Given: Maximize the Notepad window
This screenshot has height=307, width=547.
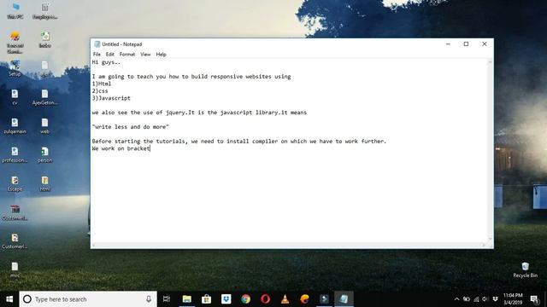Looking at the screenshot, I should tap(466, 43).
